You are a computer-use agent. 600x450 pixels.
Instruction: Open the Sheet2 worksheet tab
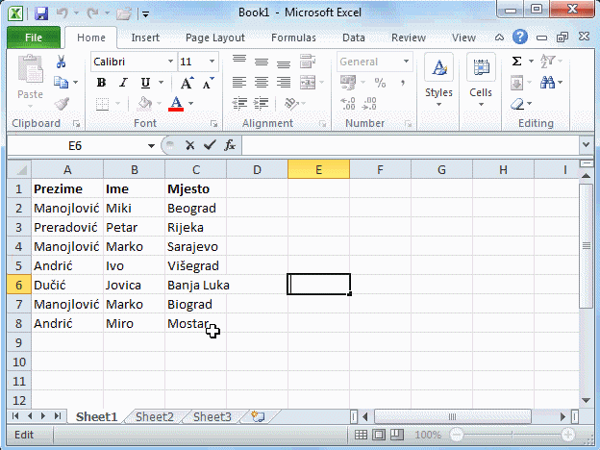(154, 417)
